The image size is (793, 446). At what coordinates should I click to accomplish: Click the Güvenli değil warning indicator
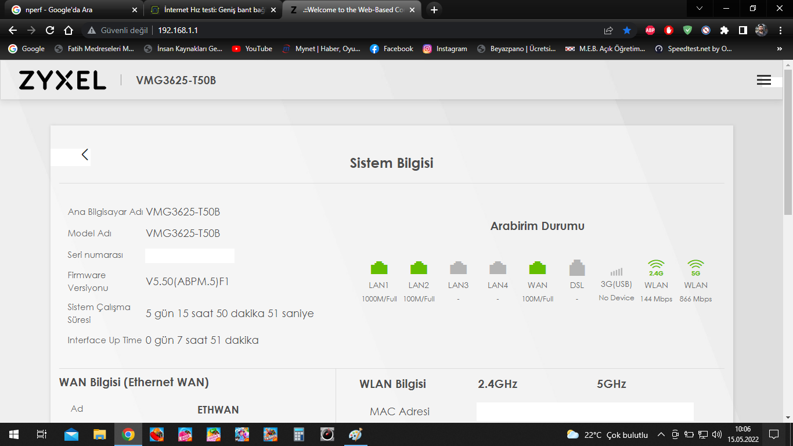pos(118,30)
